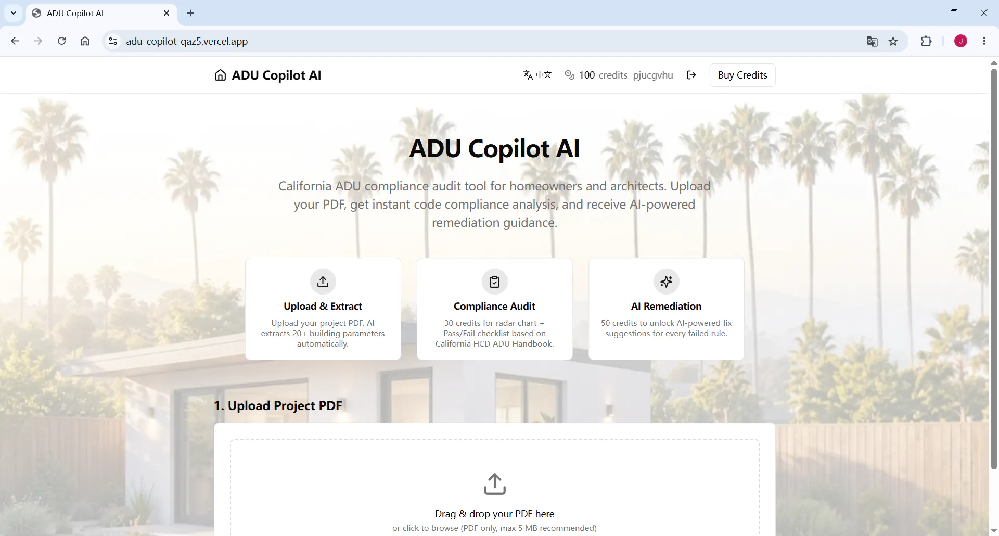The width and height of the screenshot is (999, 536).
Task: Open the browser home page icon
Action: pyautogui.click(x=85, y=41)
